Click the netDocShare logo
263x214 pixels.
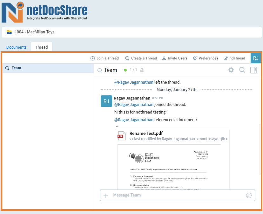pyautogui.click(x=44, y=12)
